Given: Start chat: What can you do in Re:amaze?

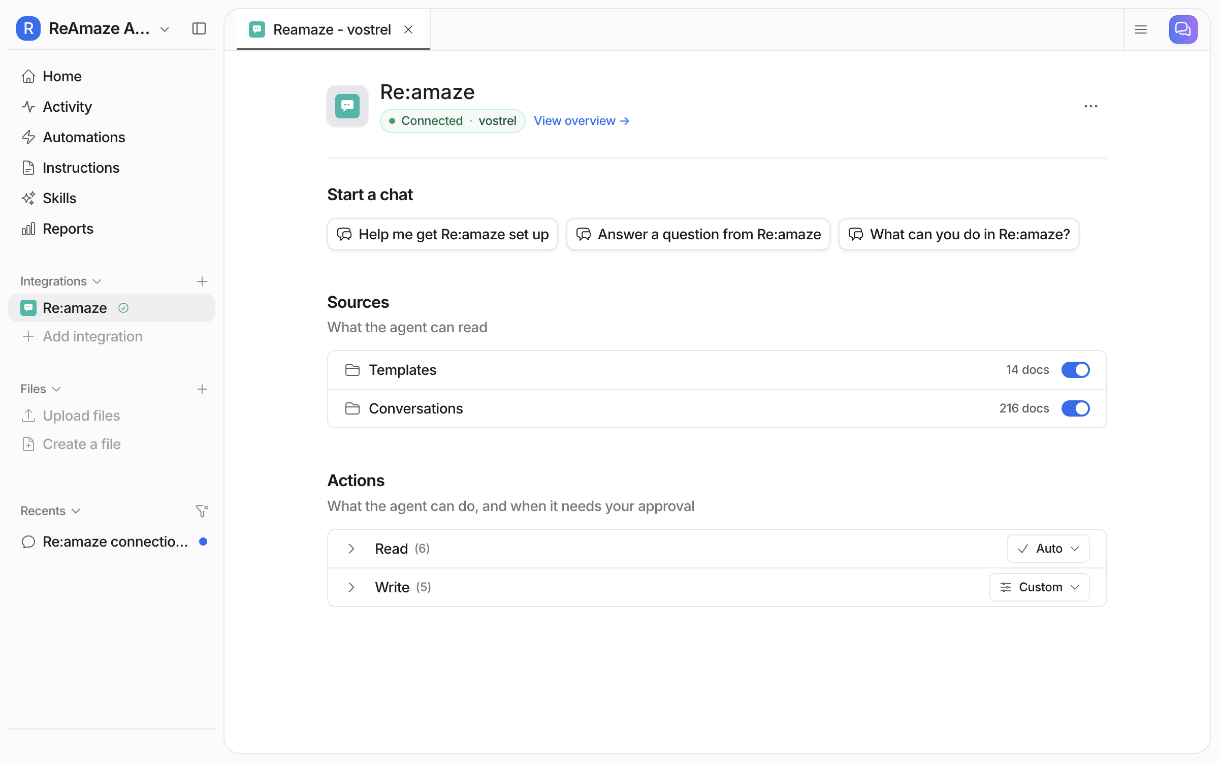Looking at the screenshot, I should click(959, 234).
